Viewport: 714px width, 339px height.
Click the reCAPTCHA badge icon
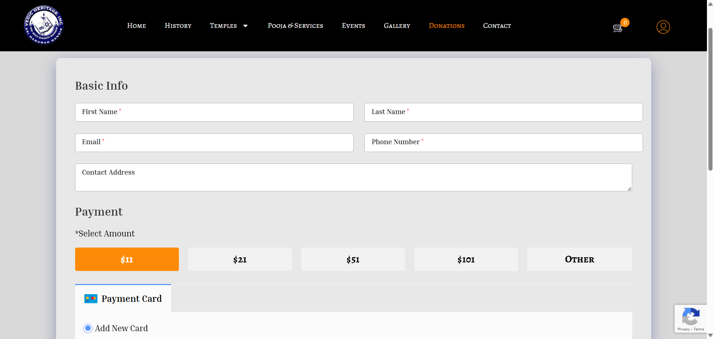[x=691, y=317]
